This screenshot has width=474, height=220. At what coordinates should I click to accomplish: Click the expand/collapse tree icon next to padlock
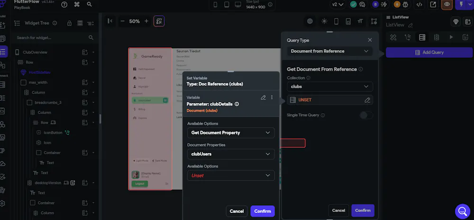pos(80,23)
